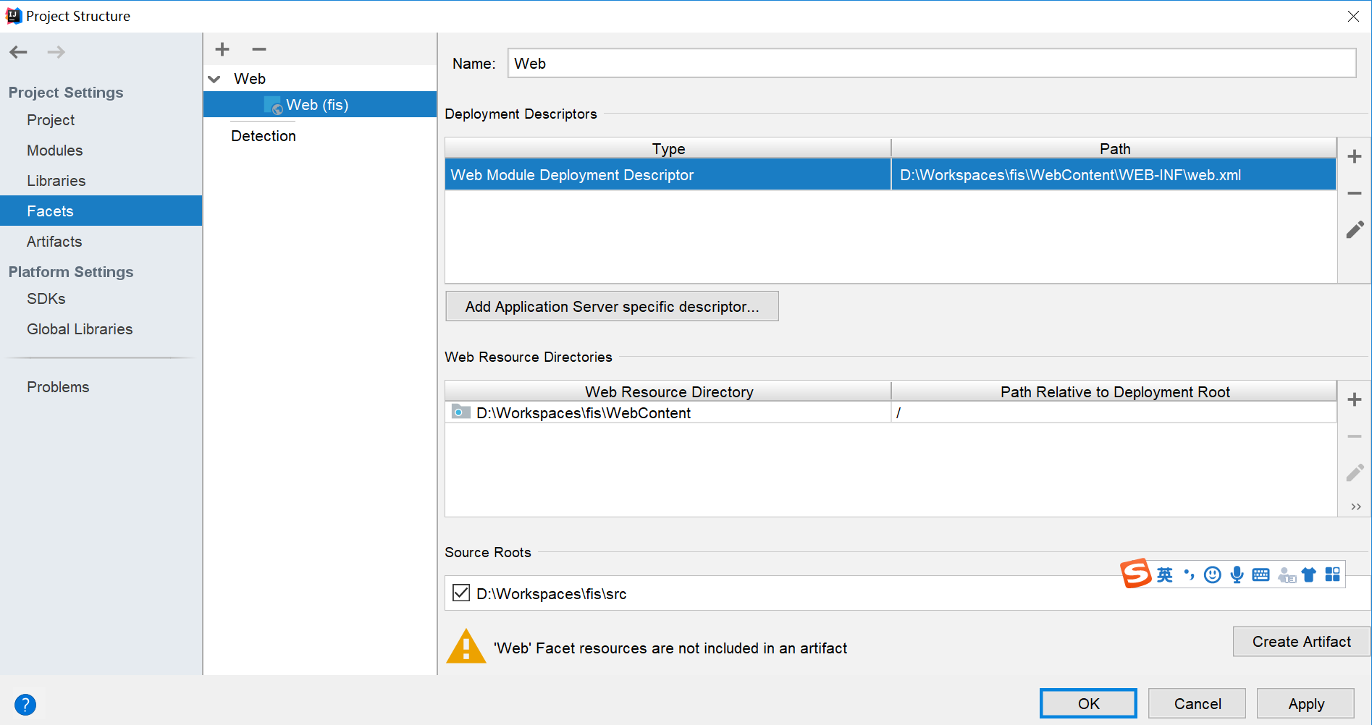Click the Create Artifact button
This screenshot has width=1372, height=725.
click(1301, 642)
